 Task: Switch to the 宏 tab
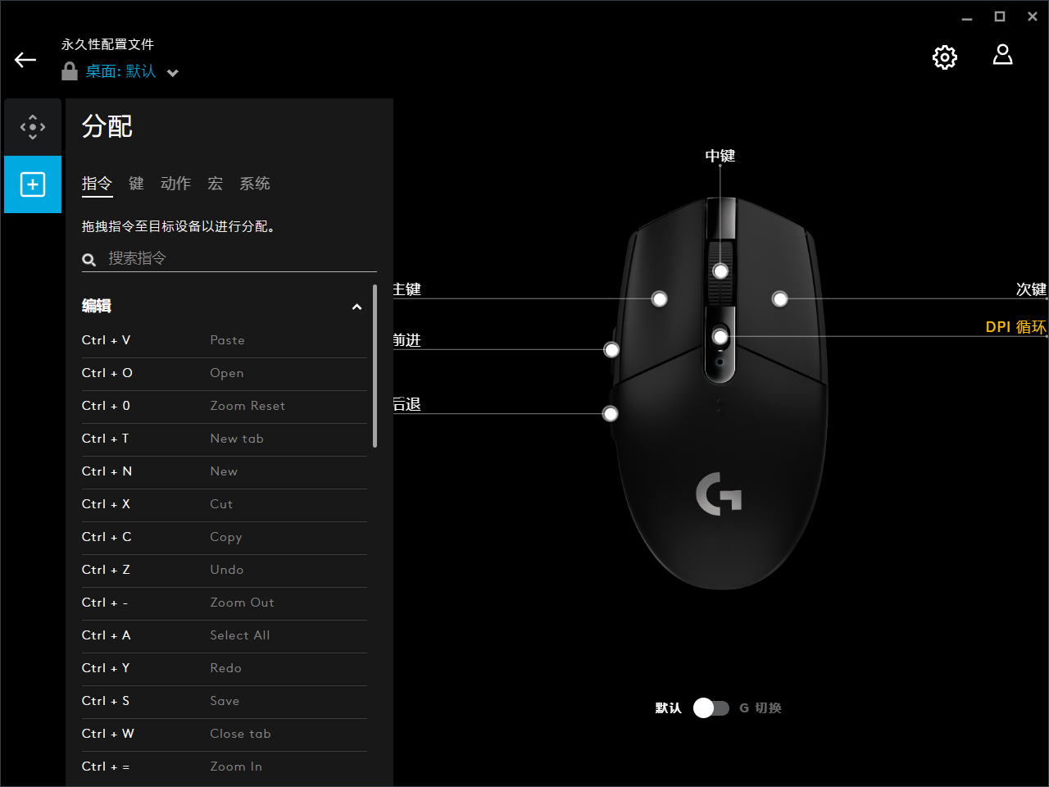click(x=215, y=184)
